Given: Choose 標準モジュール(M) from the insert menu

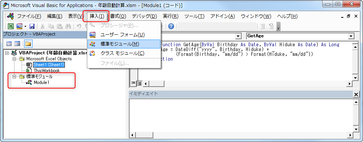Looking at the screenshot, I should [124, 44].
